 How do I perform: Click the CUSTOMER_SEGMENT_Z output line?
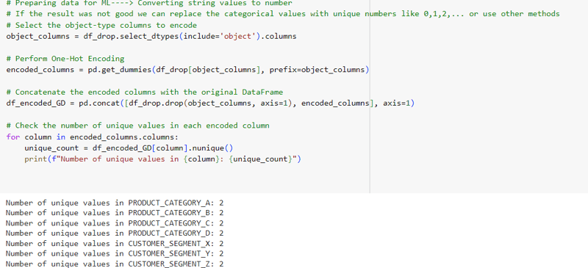115,264
